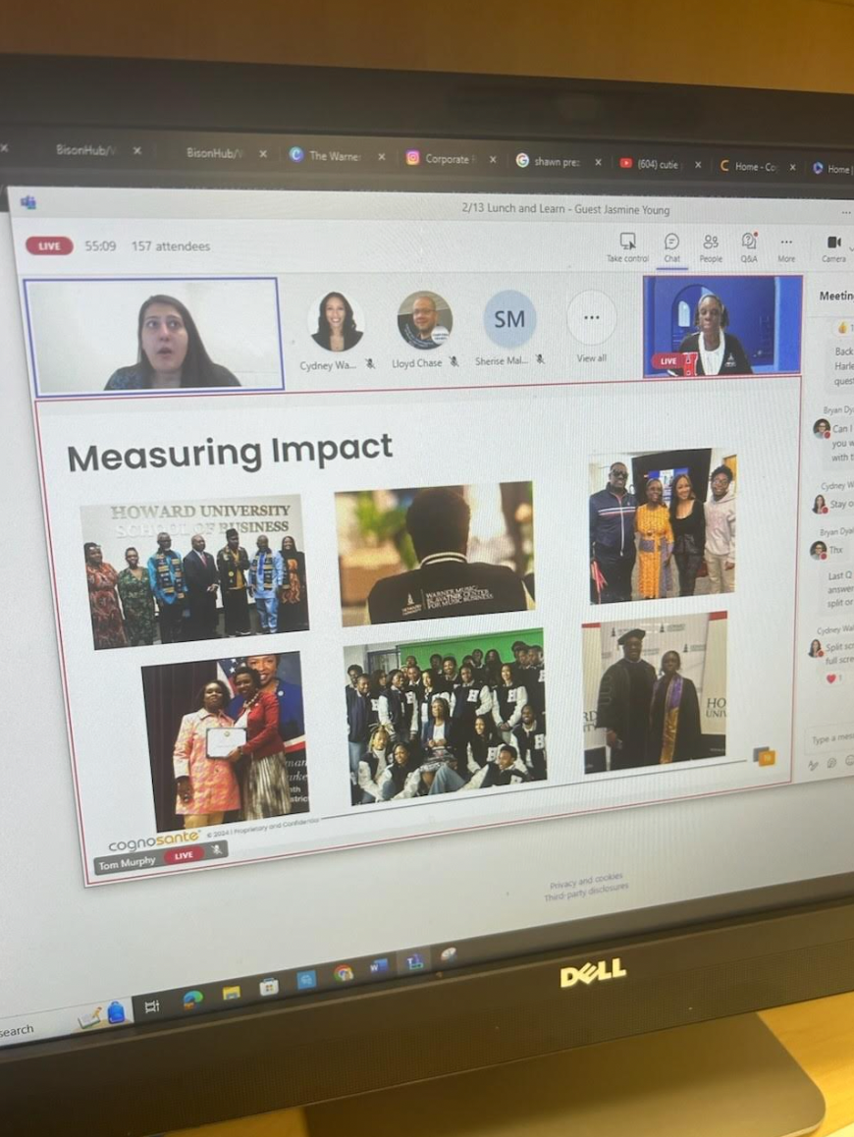Open the Q&A panel
Screen dimensions: 854x1137
click(749, 248)
